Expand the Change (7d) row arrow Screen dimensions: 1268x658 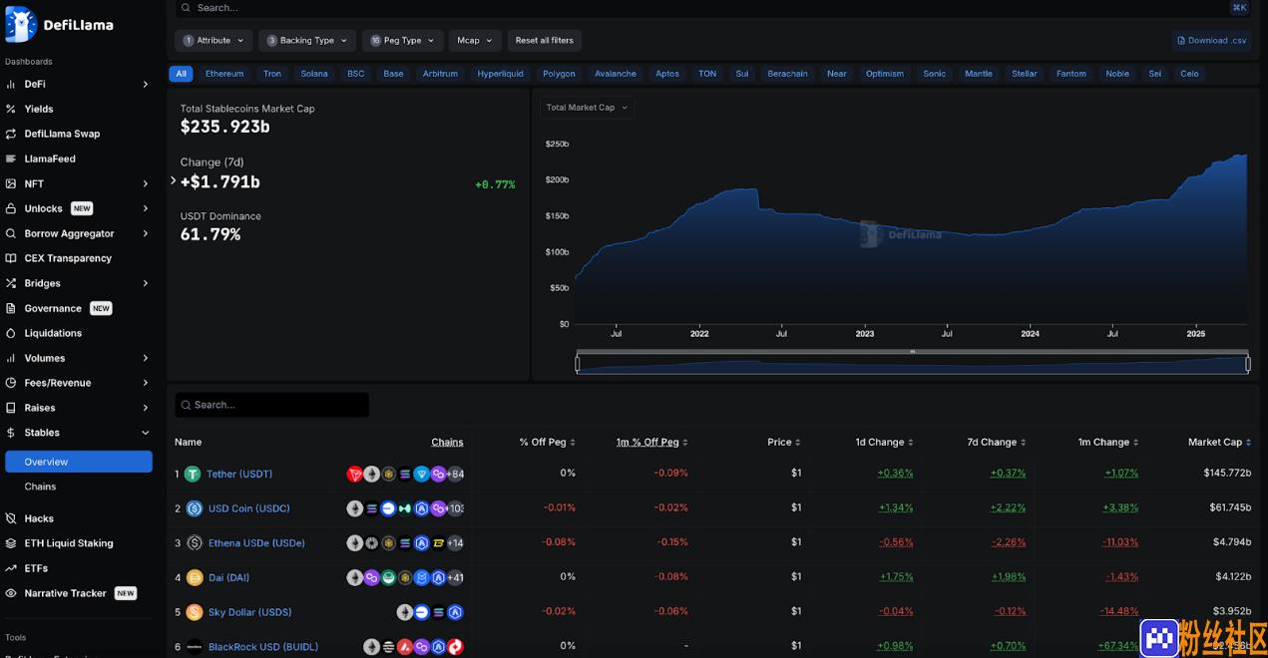(x=174, y=180)
